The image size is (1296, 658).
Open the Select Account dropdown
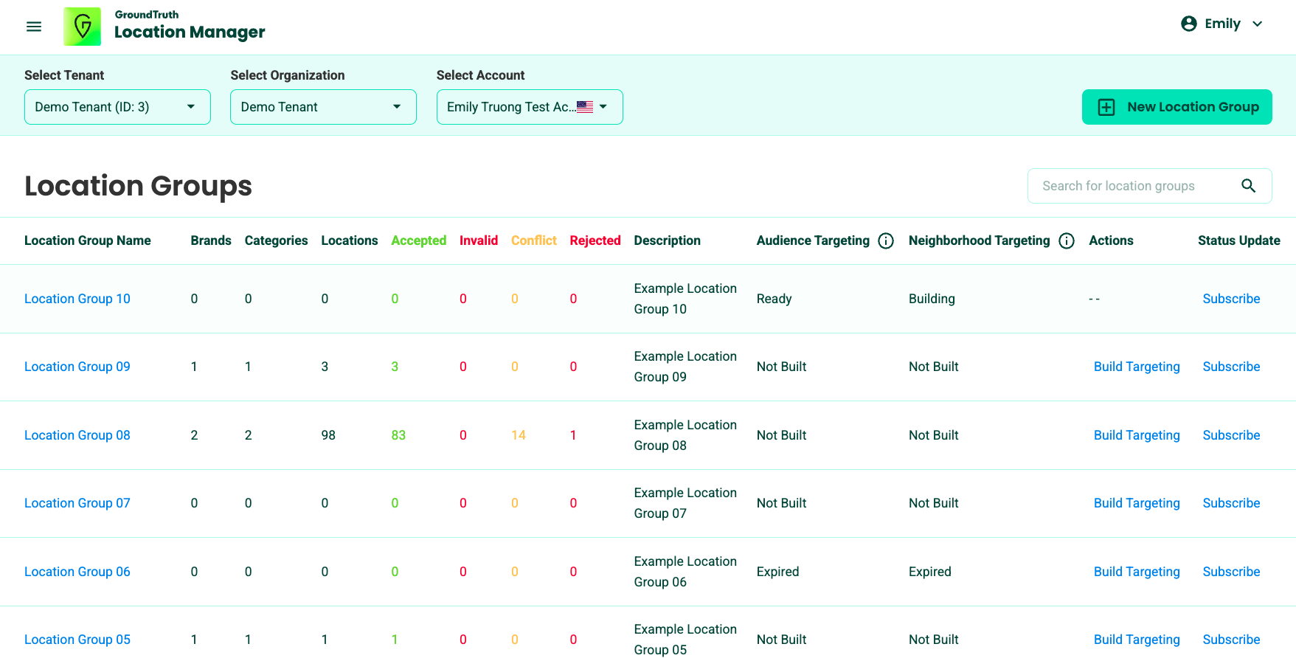529,107
